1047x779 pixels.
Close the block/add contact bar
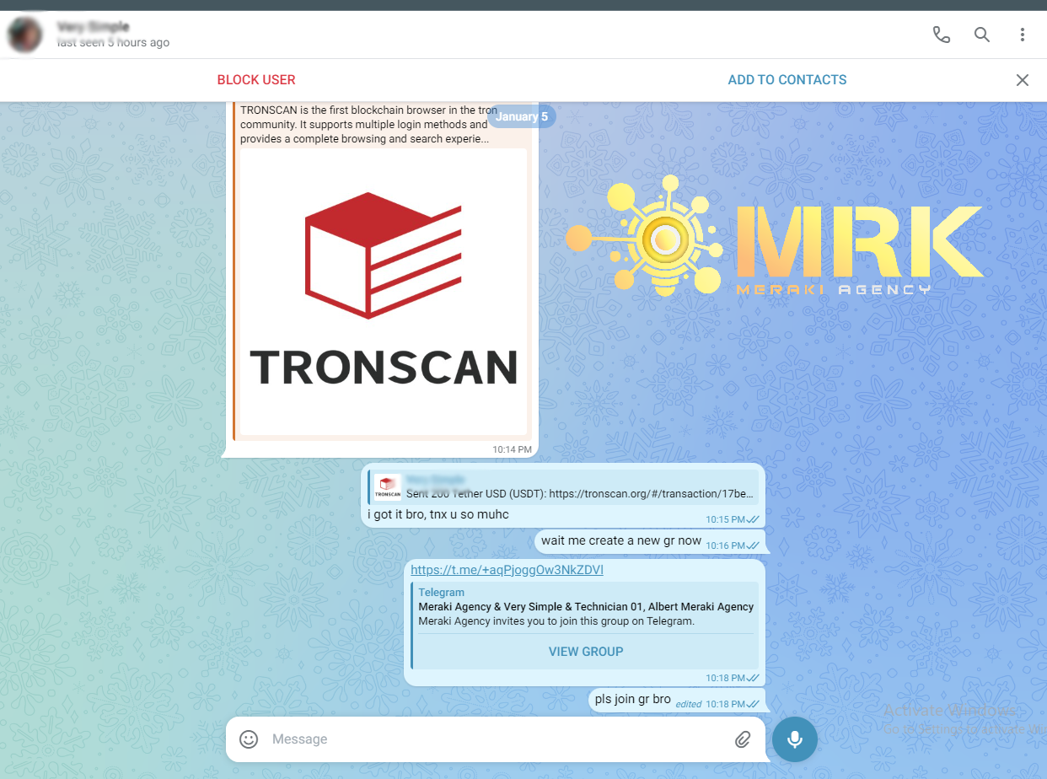click(x=1022, y=80)
